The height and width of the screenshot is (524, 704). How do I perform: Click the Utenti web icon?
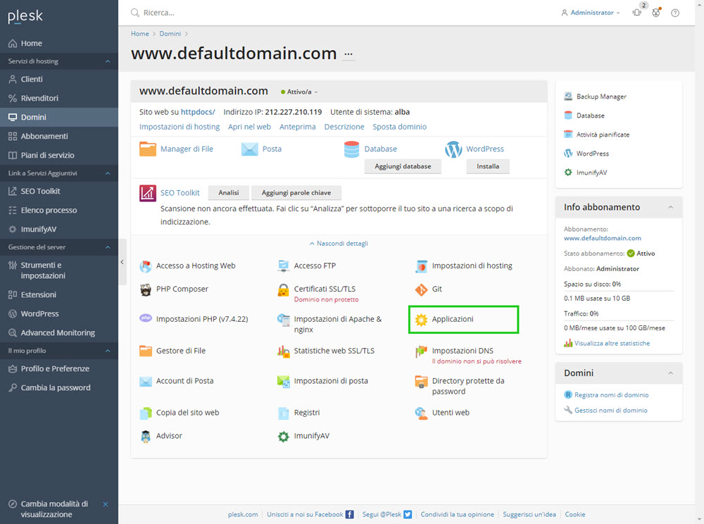tap(421, 413)
